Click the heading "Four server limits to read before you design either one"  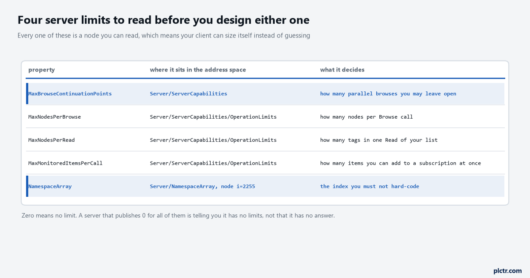tap(163, 20)
